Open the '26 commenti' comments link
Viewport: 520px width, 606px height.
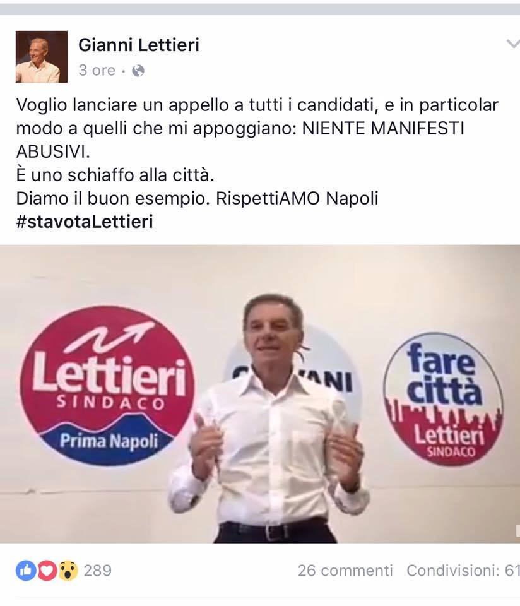coord(345,571)
